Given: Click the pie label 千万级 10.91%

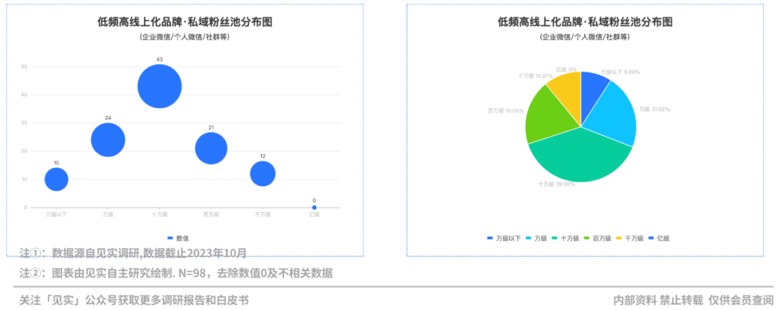Looking at the screenshot, I should 535,76.
